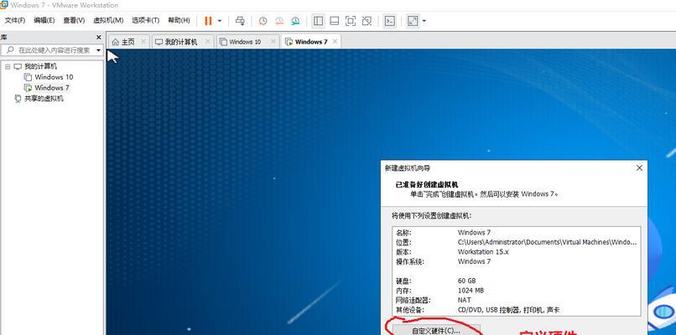Image resolution: width=676 pixels, height=335 pixels.
Task: Click the 其他设备 value CD/DVD, USB 控制器
Action: click(x=508, y=310)
